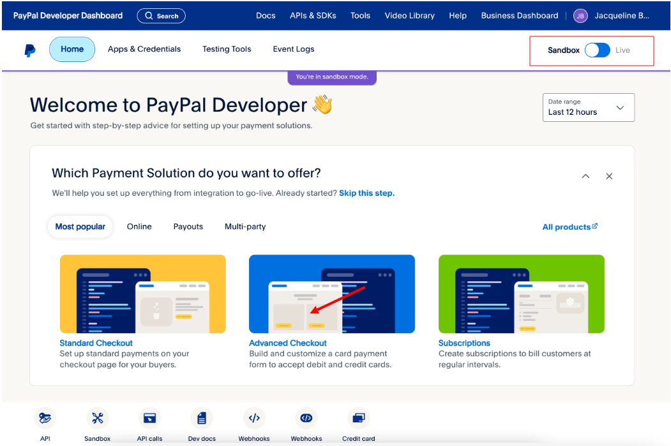Close the Payment Solution panel
Image resolution: width=671 pixels, height=446 pixels.
coord(609,177)
